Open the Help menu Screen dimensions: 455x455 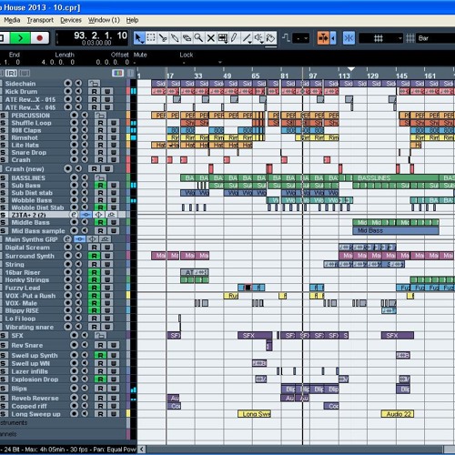coord(132,20)
